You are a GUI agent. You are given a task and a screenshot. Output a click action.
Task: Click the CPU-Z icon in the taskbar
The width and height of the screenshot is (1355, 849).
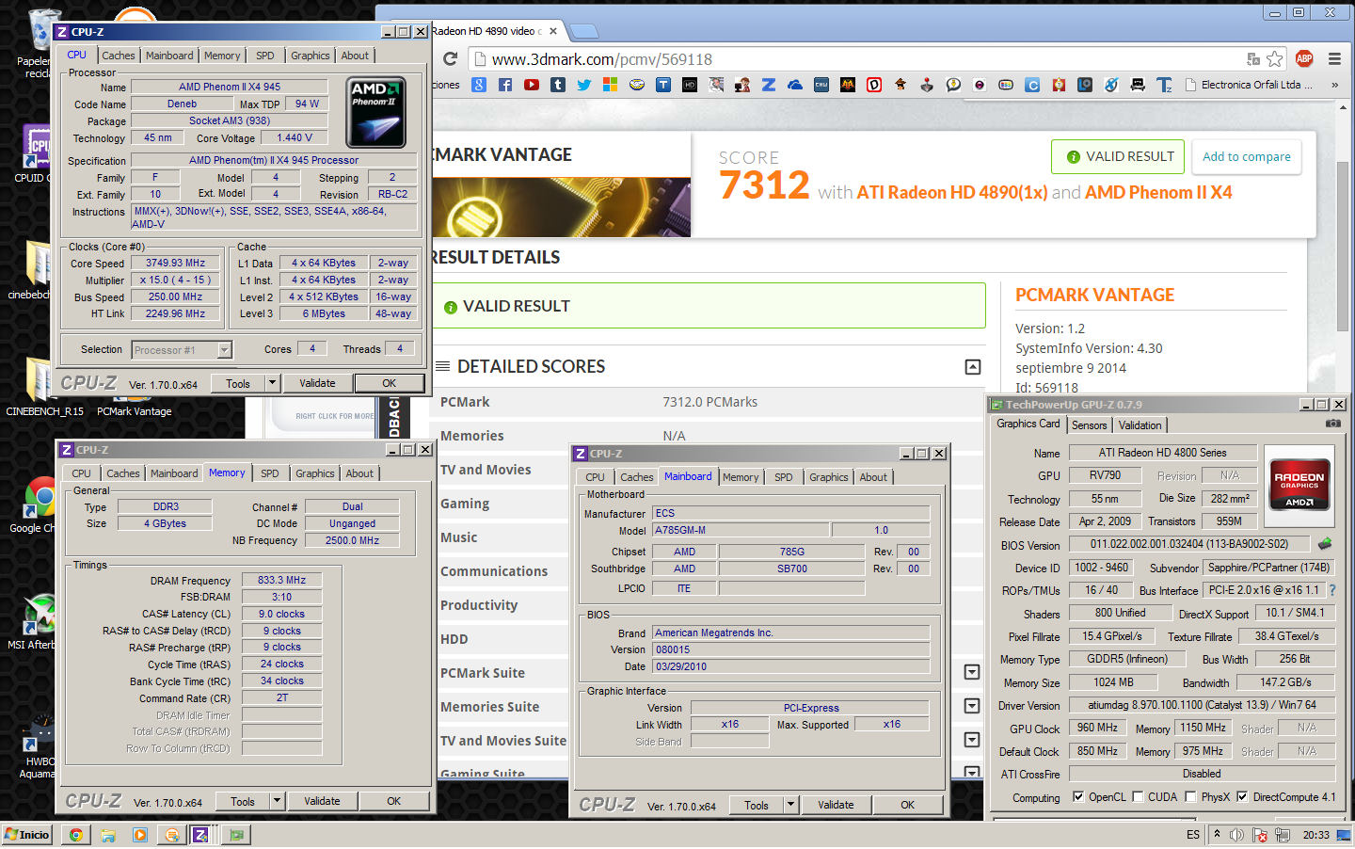coord(200,835)
